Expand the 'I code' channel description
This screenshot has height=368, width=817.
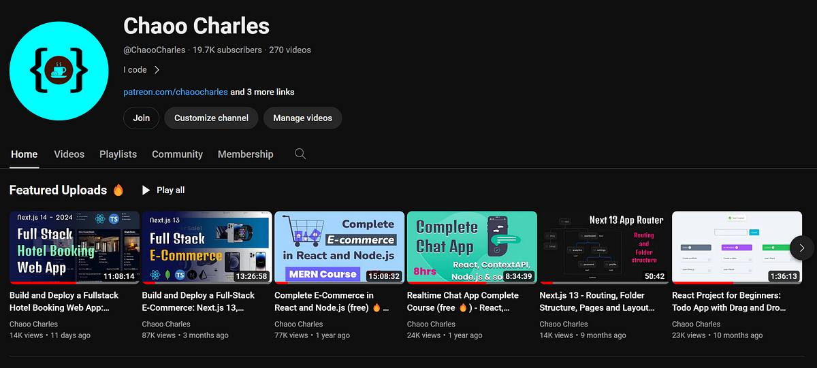(142, 69)
